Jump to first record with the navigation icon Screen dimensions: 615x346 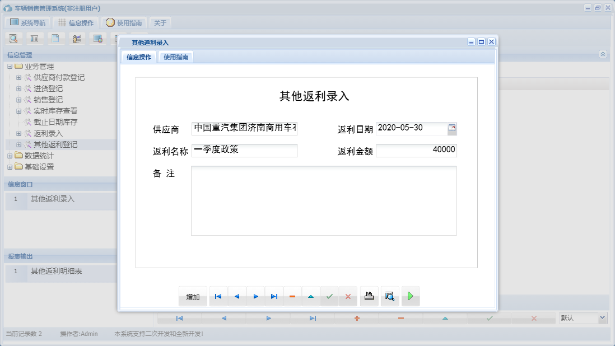pos(218,296)
